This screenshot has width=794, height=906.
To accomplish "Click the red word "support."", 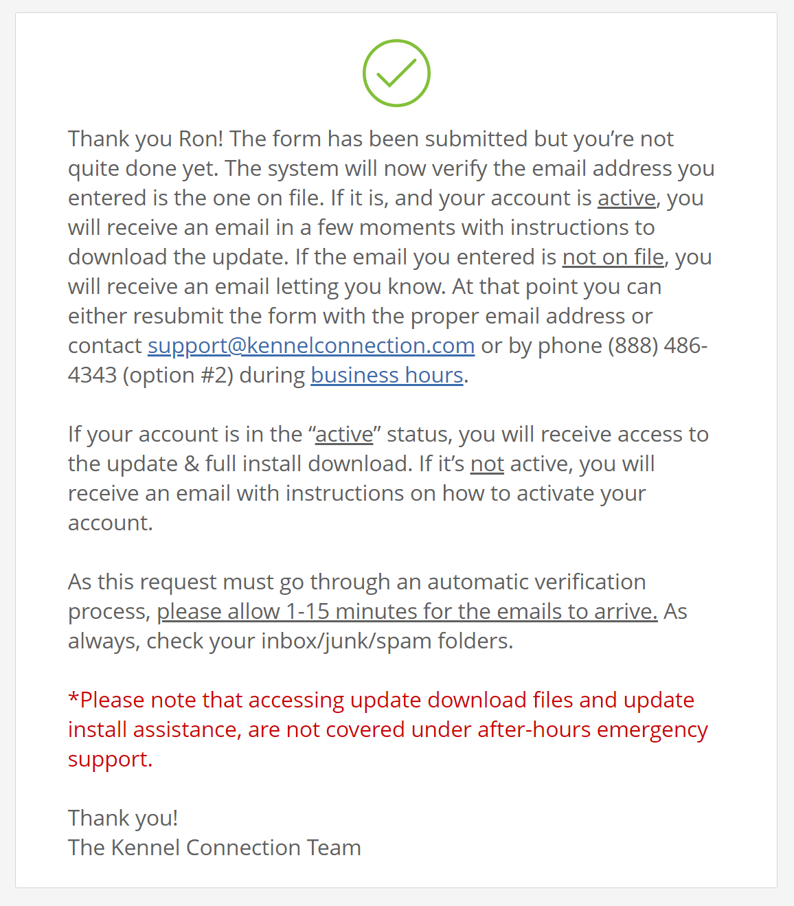I will coord(111,759).
